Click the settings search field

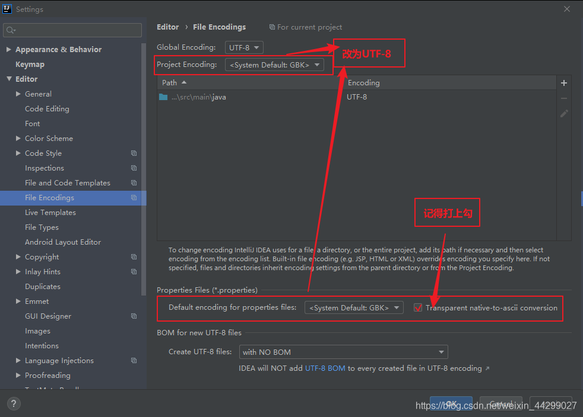click(x=71, y=30)
